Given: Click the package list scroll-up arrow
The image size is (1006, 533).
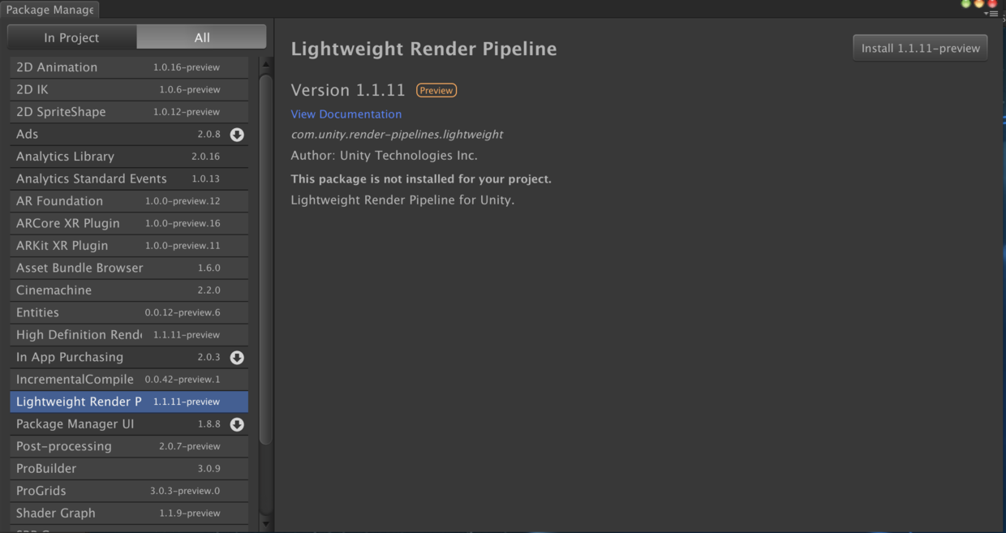Looking at the screenshot, I should (x=265, y=63).
